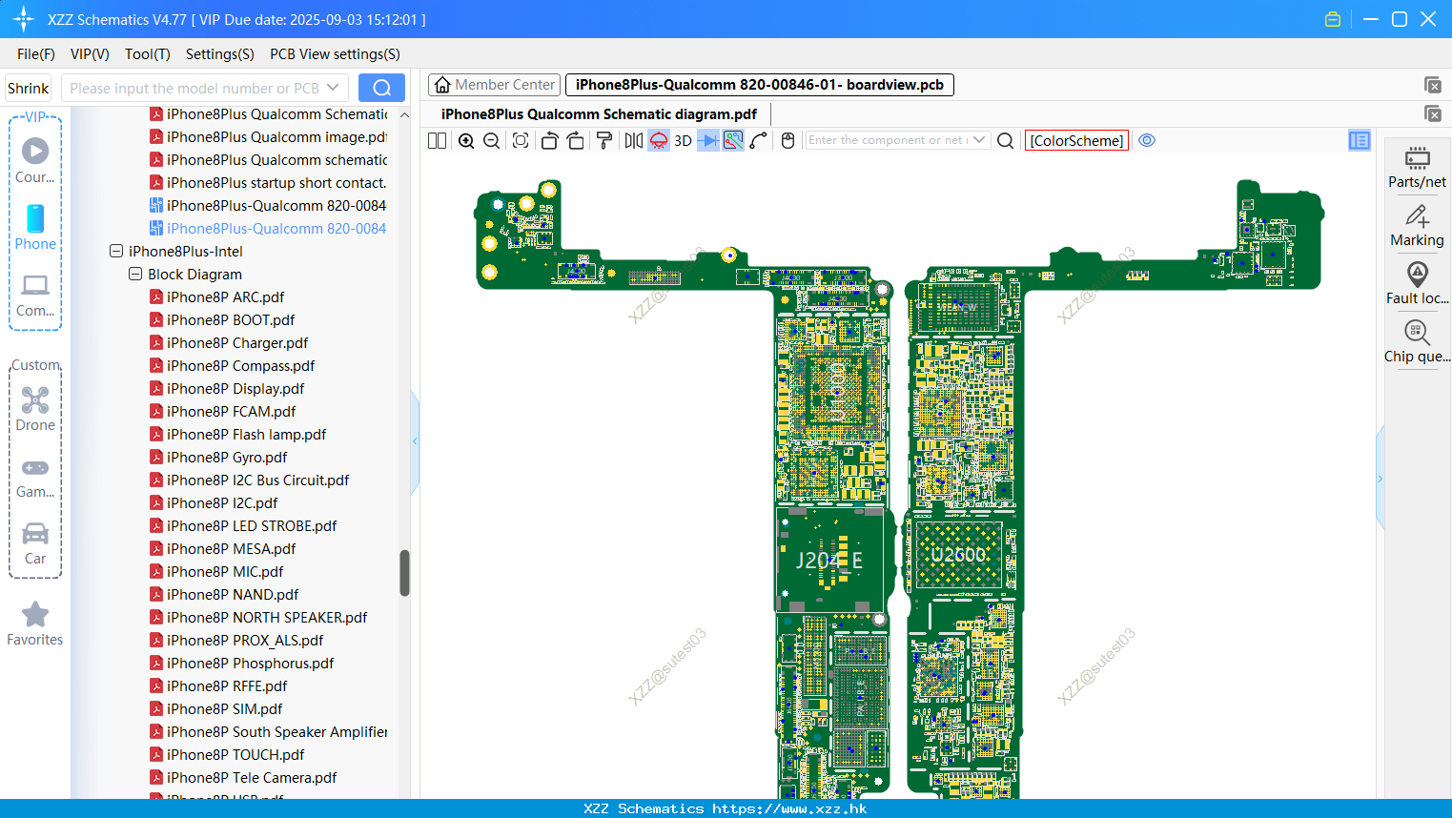
Task: Click the file tree scrollbar thumb
Action: click(404, 573)
